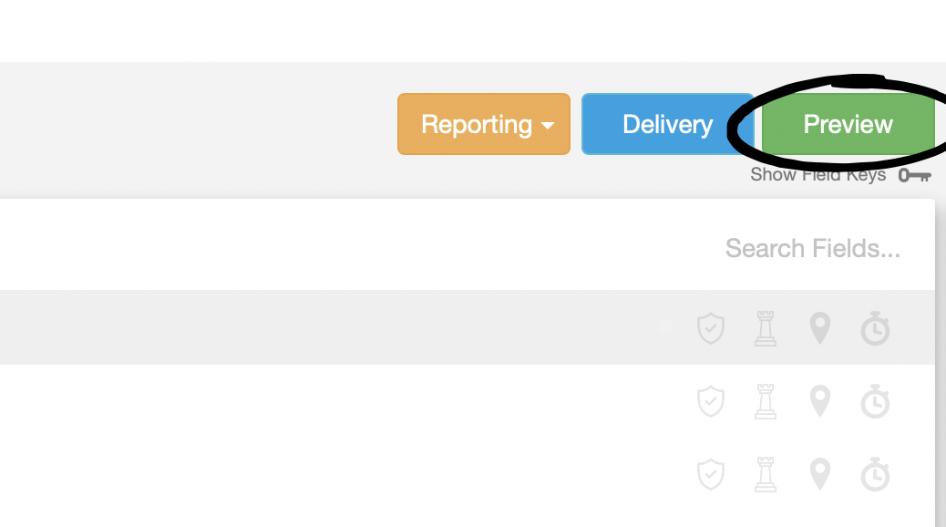Click the shield icon on the third field row
Image resolution: width=946 pixels, height=527 pixels.
(711, 474)
